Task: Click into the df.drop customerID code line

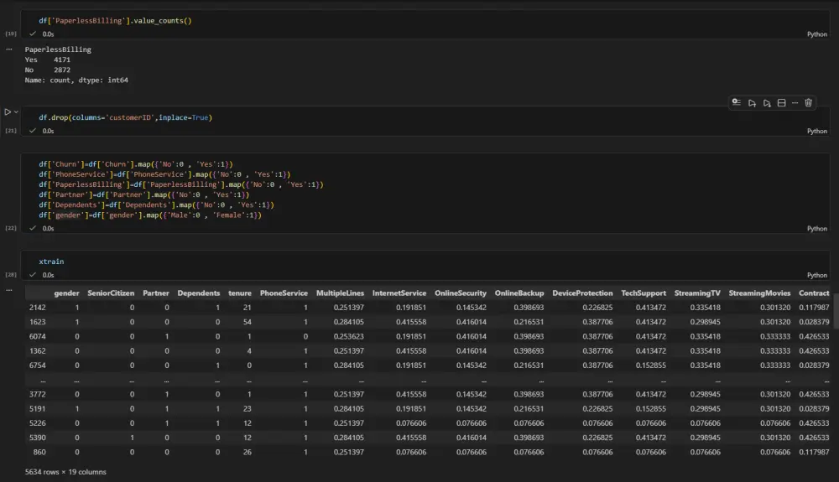Action: point(125,117)
